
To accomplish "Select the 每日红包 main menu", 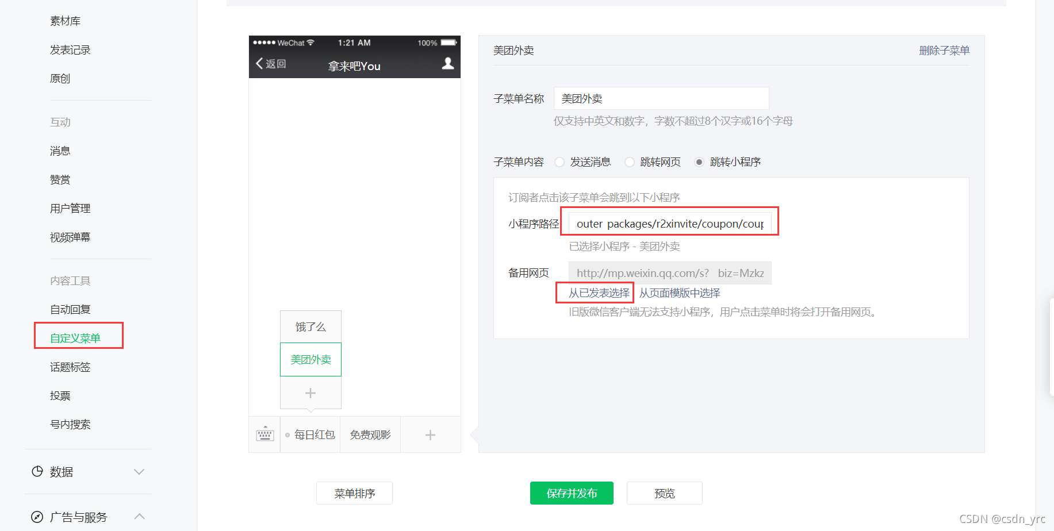I will 311,435.
